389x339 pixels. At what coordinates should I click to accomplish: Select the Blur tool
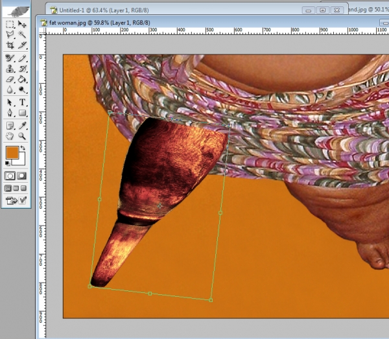(10, 89)
